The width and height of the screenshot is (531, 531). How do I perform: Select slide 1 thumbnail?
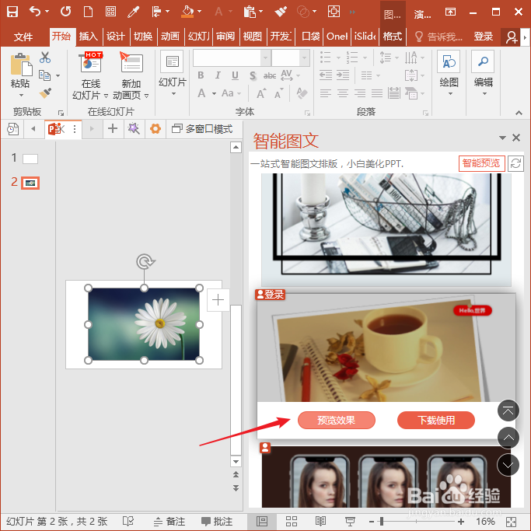30,159
